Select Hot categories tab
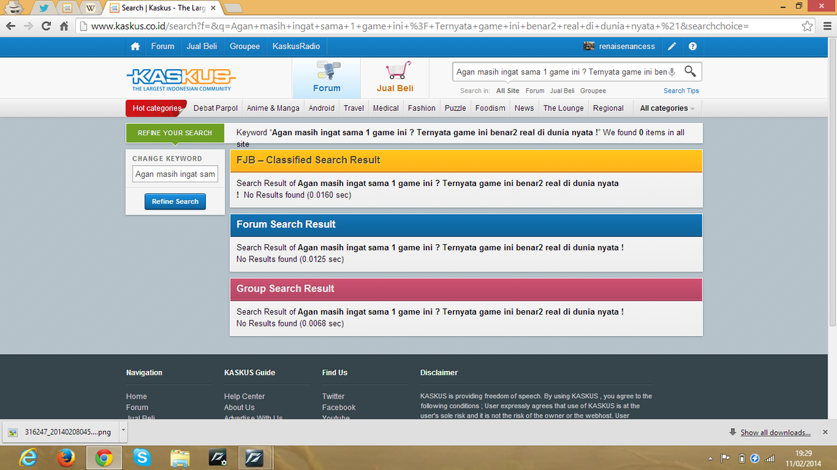This screenshot has height=470, width=837. coord(156,108)
